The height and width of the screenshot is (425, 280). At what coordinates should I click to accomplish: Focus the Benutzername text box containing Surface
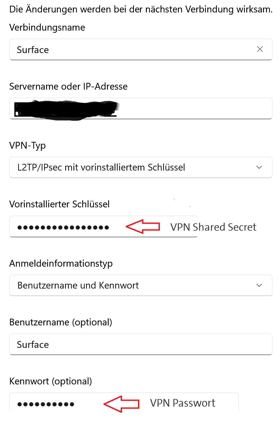click(x=141, y=344)
